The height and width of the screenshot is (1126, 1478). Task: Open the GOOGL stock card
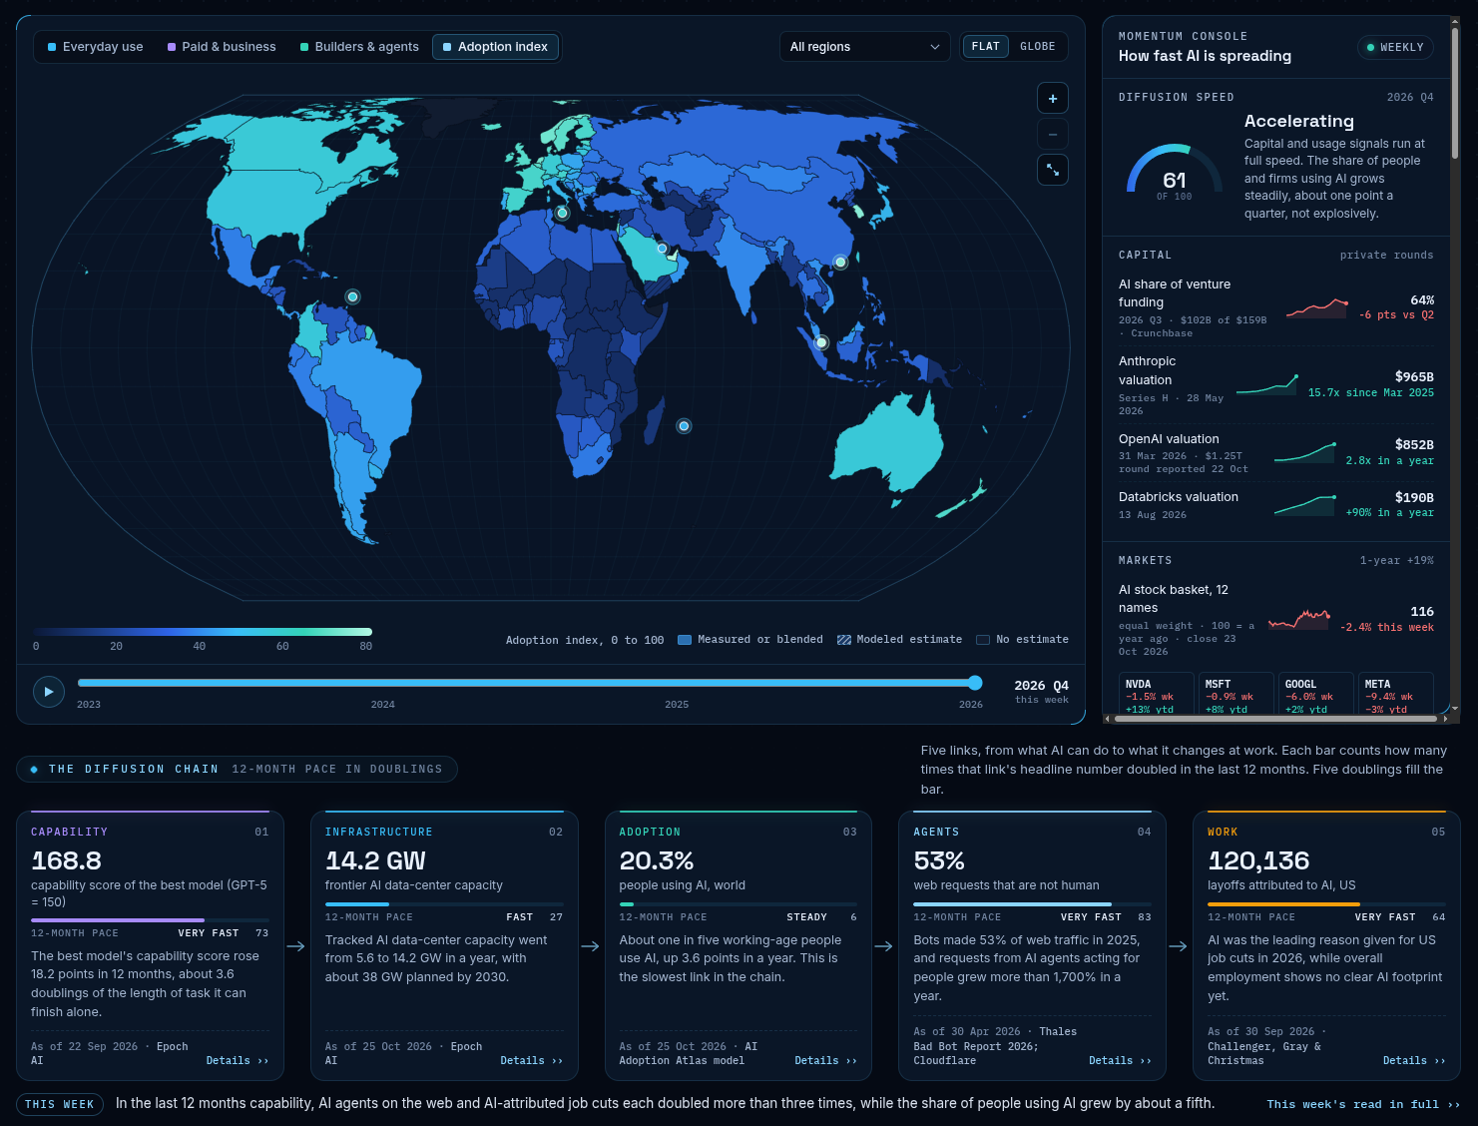(1316, 695)
